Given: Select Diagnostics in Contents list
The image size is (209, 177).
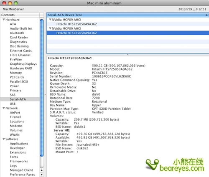Looking at the screenshot, I should coord(18,42).
